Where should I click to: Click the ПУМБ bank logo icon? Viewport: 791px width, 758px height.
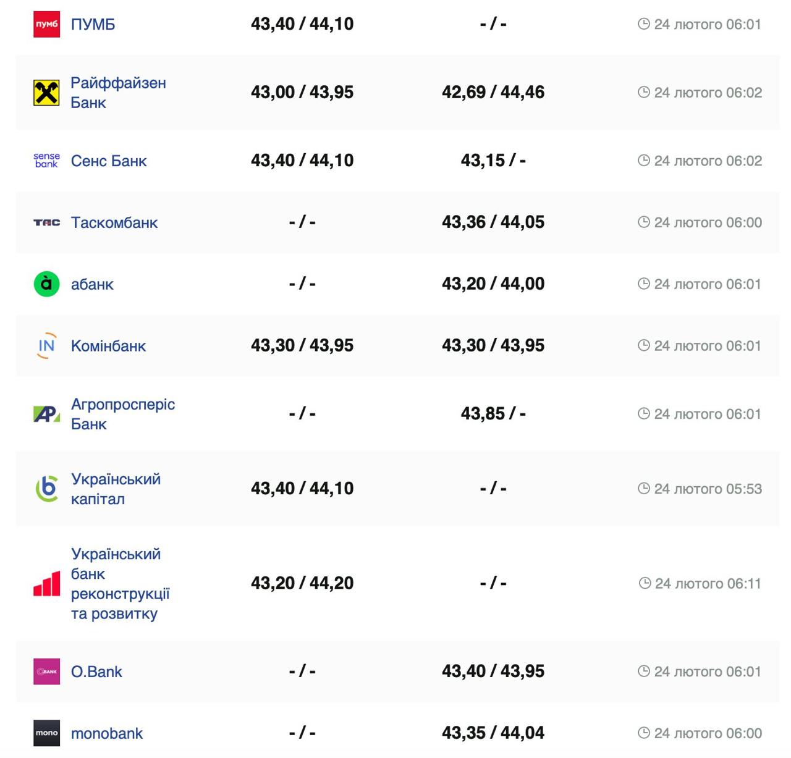click(x=46, y=24)
